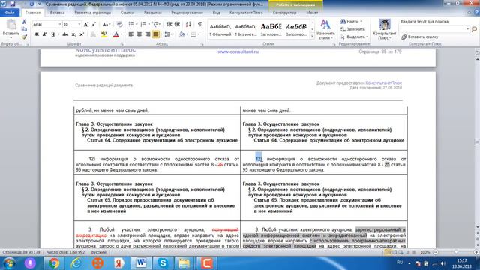Toggle the highlighted Justify alignment button
480x270 pixels.
tap(156, 34)
